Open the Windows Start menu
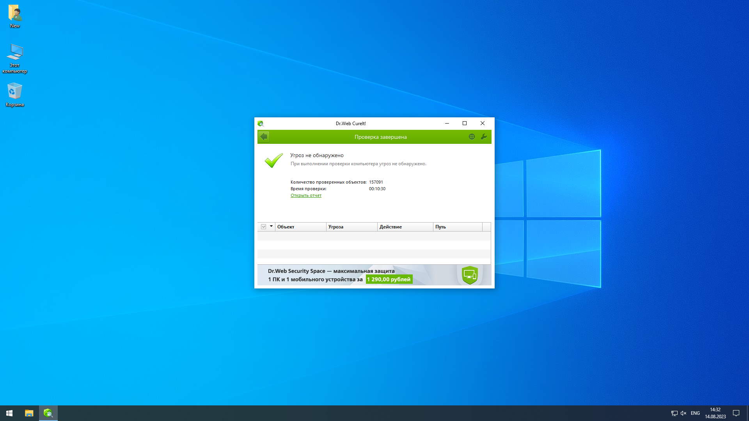The width and height of the screenshot is (749, 421). pos(9,413)
